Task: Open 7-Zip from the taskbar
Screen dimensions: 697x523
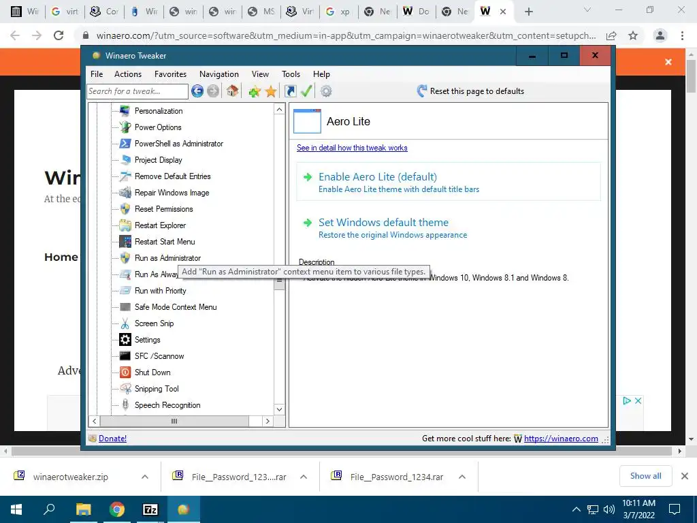Action: point(150,509)
